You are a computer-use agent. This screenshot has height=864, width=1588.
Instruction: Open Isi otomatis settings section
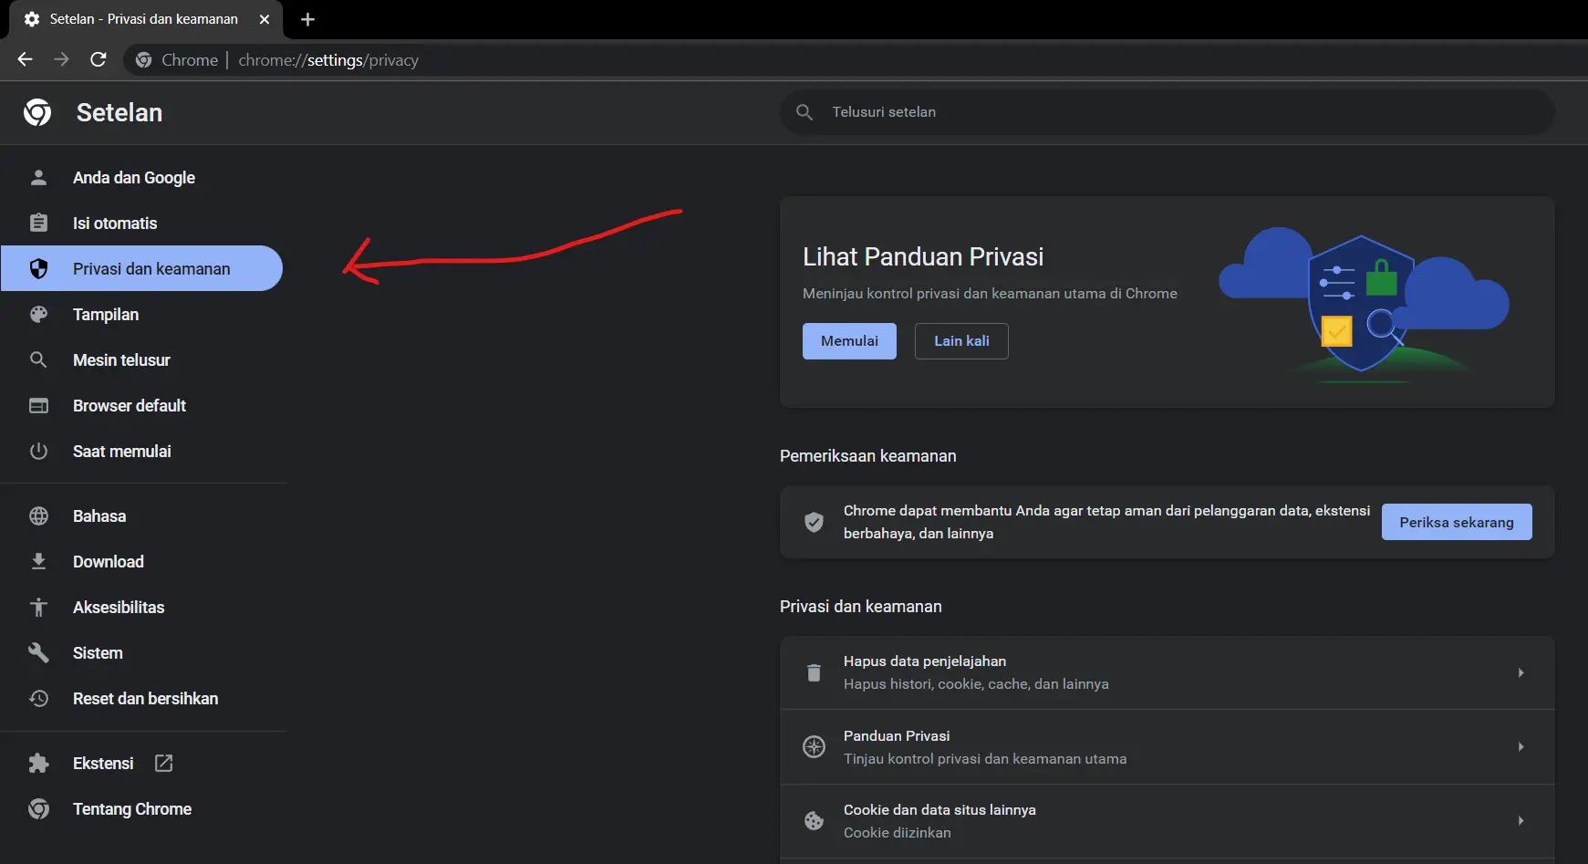[115, 223]
